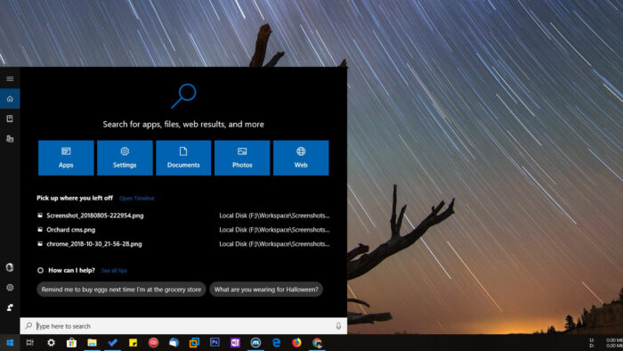Choose the Halloween question suggestion
This screenshot has height=351, width=623.
coord(266,290)
